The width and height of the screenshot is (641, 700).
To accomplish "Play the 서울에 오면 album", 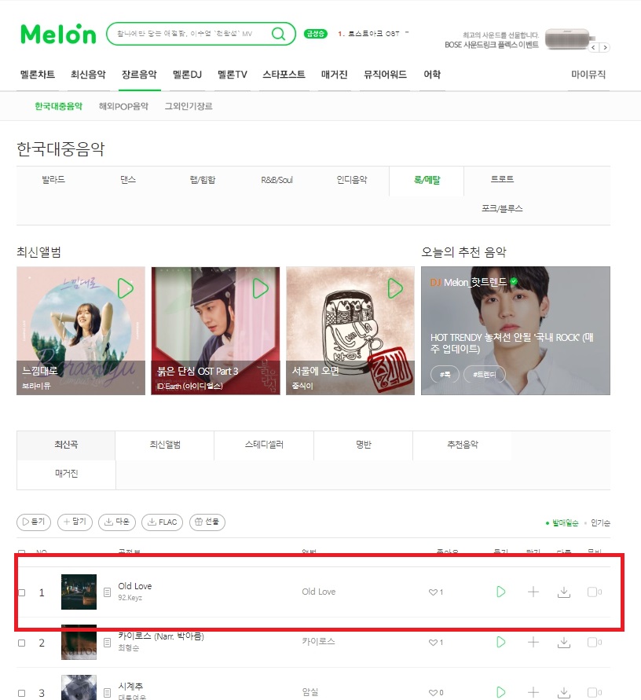I will 395,288.
